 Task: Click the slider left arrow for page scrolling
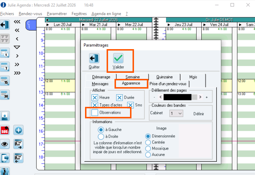coord(161,97)
